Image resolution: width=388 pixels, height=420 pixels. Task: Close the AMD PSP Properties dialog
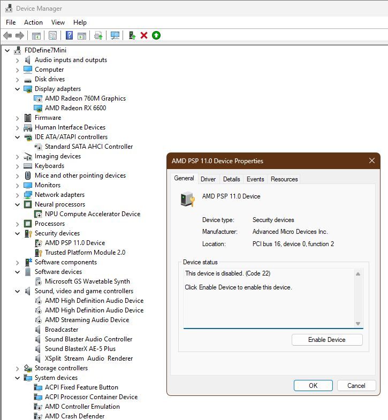(x=371, y=161)
